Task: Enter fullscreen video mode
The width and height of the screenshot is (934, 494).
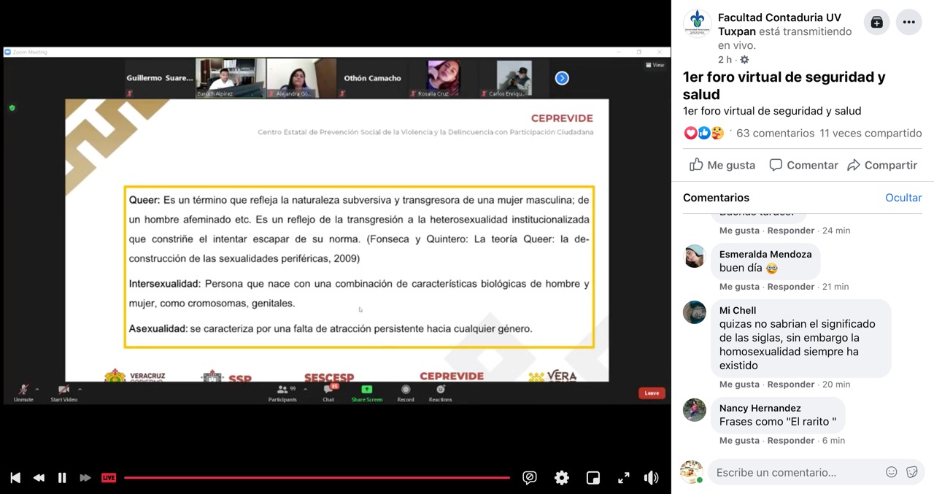Action: pos(624,478)
